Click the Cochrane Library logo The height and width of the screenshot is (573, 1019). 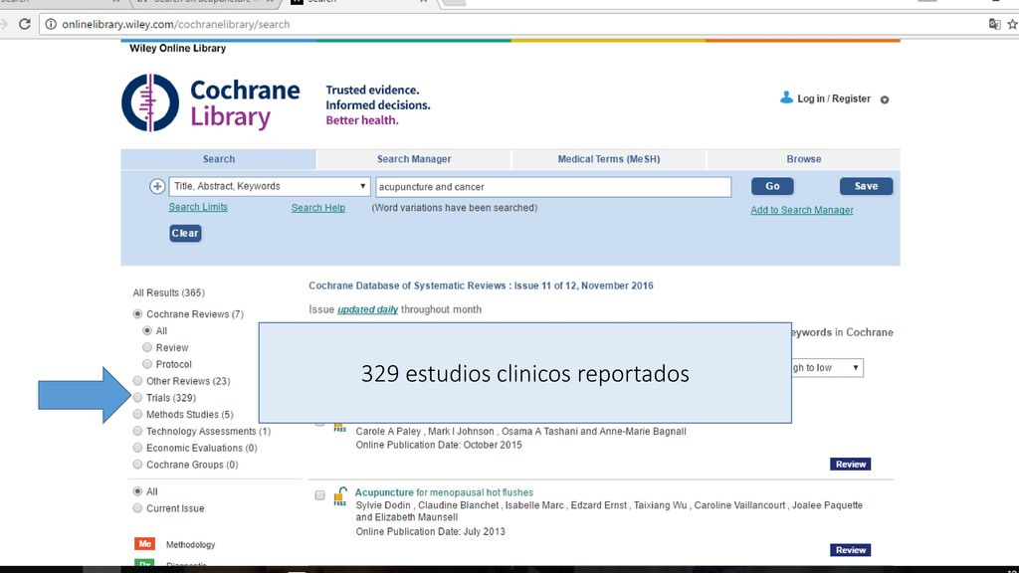click(x=211, y=102)
